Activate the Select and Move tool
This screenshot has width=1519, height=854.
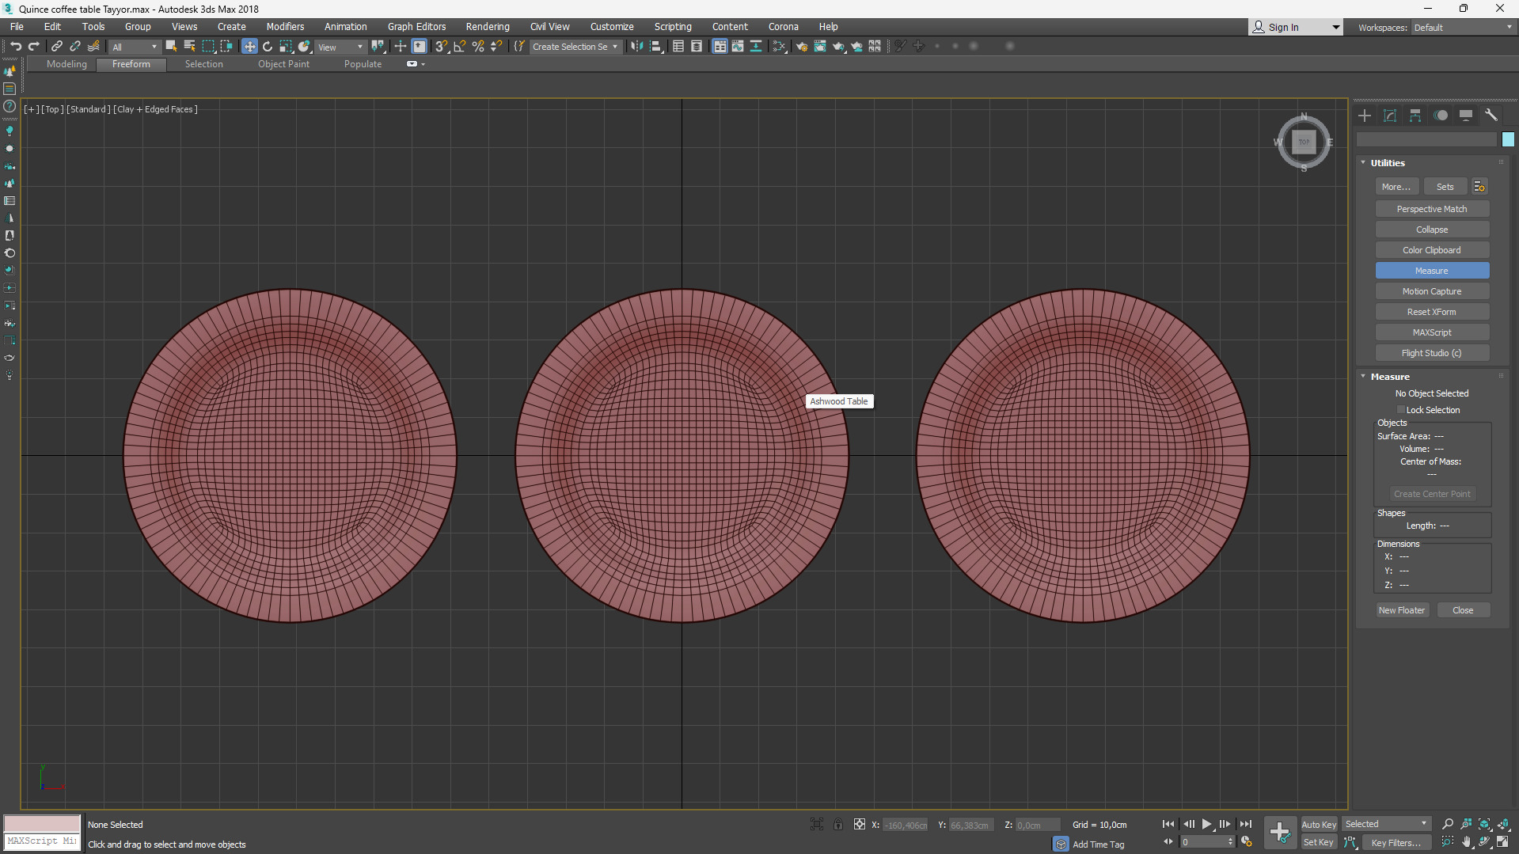point(249,47)
